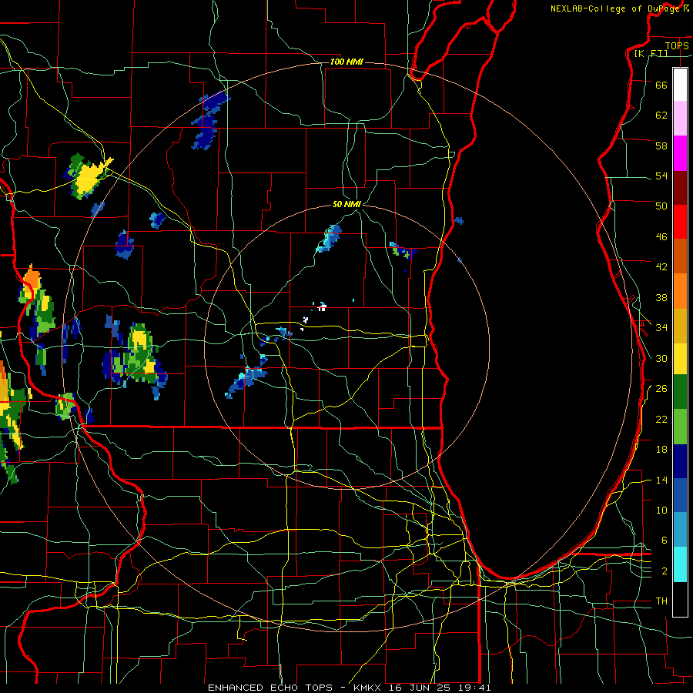Viewport: 693px width, 693px height.
Task: Click legend value 54
Action: (x=661, y=176)
